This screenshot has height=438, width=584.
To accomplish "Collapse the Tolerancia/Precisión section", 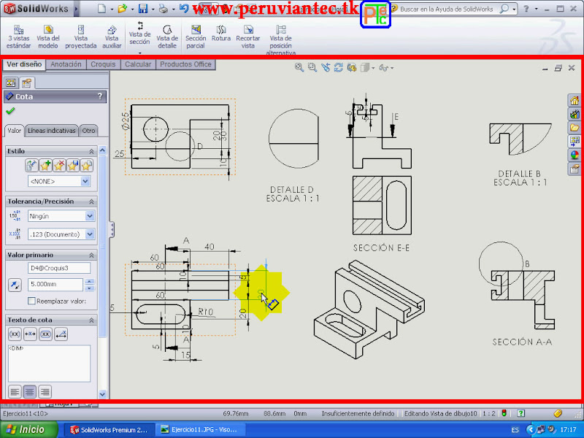I will point(91,201).
